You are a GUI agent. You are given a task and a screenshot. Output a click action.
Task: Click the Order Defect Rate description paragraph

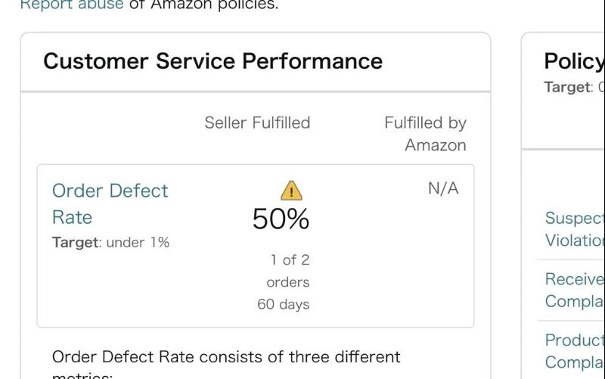coord(226,356)
